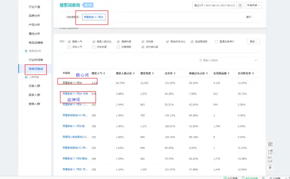Uncheck the 搜索人气 metric checkbox
Screen dimensions: 290x179
point(69,42)
